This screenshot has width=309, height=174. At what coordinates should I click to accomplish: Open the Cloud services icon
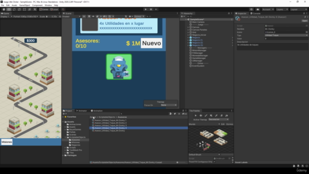tap(257, 10)
